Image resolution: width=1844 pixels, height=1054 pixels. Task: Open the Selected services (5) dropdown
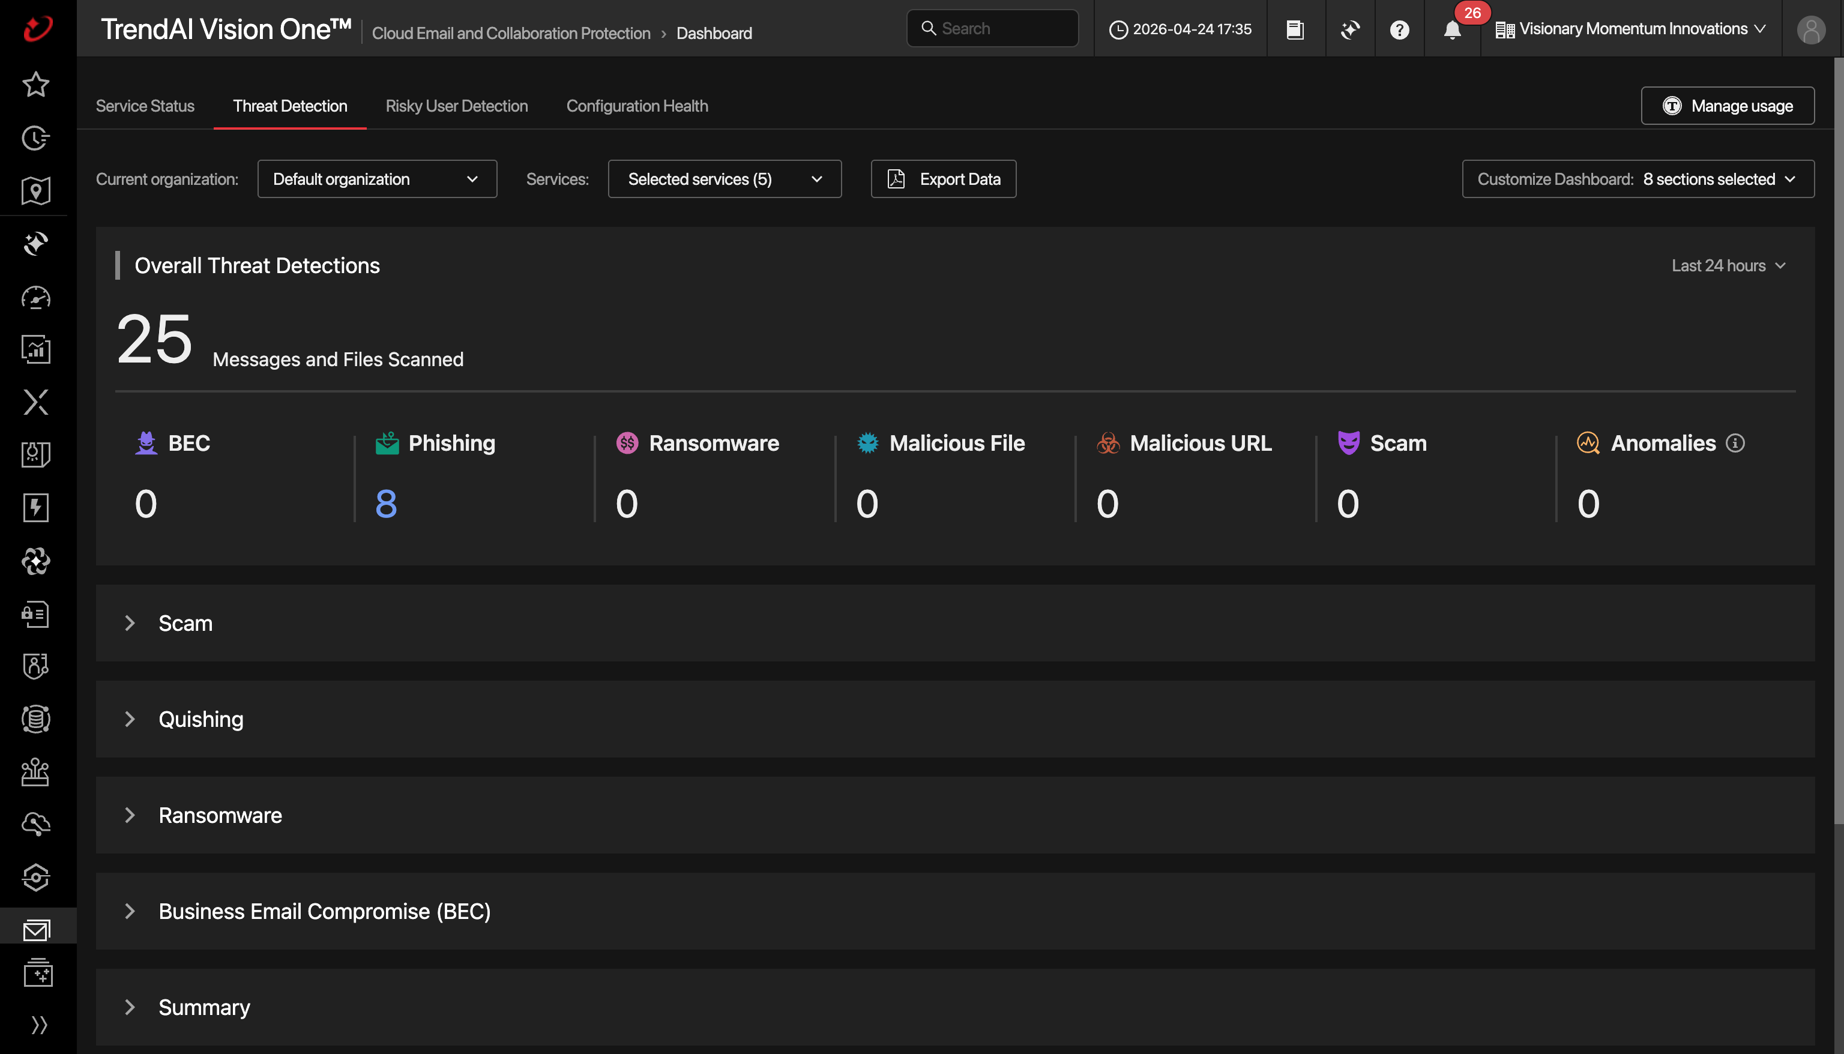[725, 179]
